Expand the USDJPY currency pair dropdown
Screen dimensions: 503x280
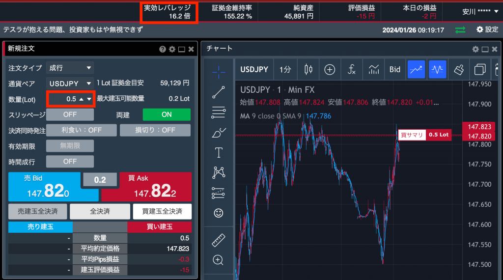point(70,84)
